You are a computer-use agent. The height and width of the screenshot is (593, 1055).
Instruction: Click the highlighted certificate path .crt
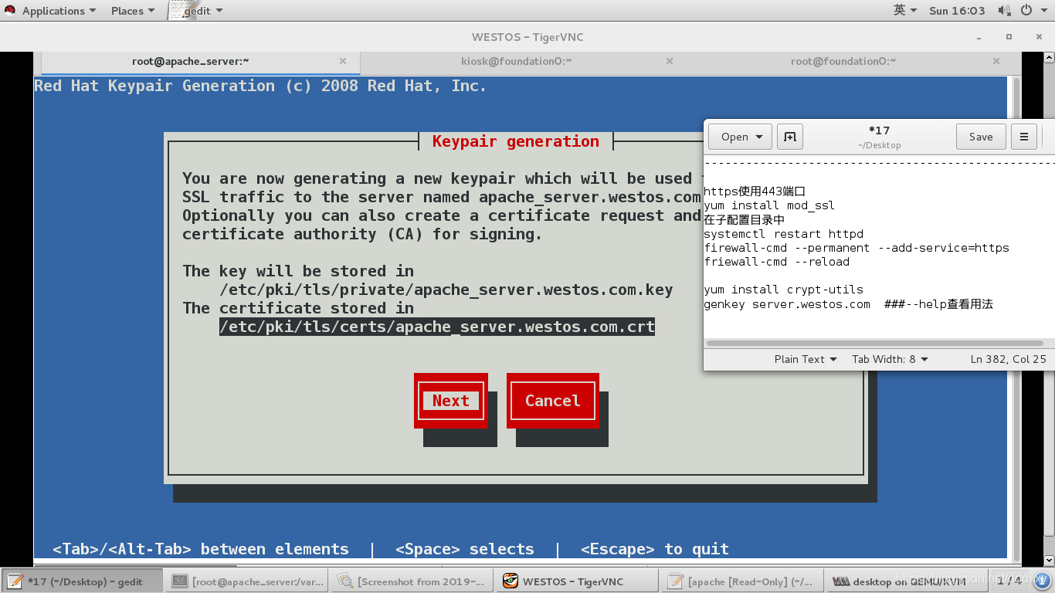pos(437,327)
